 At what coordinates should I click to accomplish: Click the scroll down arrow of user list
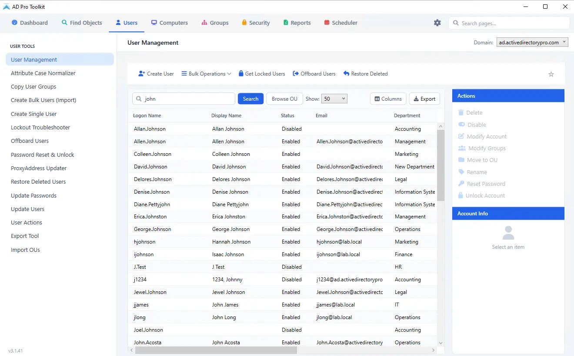(441, 343)
